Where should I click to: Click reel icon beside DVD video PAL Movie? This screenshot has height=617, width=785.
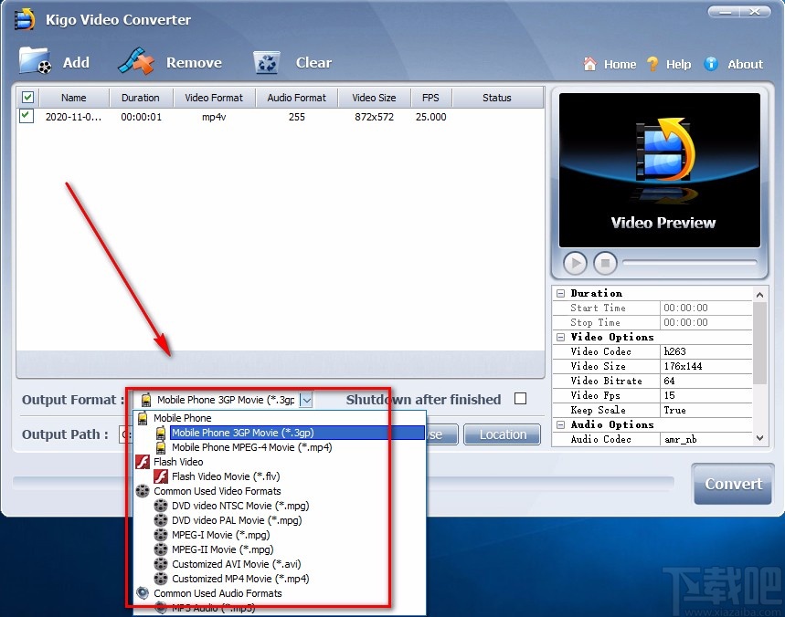161,520
